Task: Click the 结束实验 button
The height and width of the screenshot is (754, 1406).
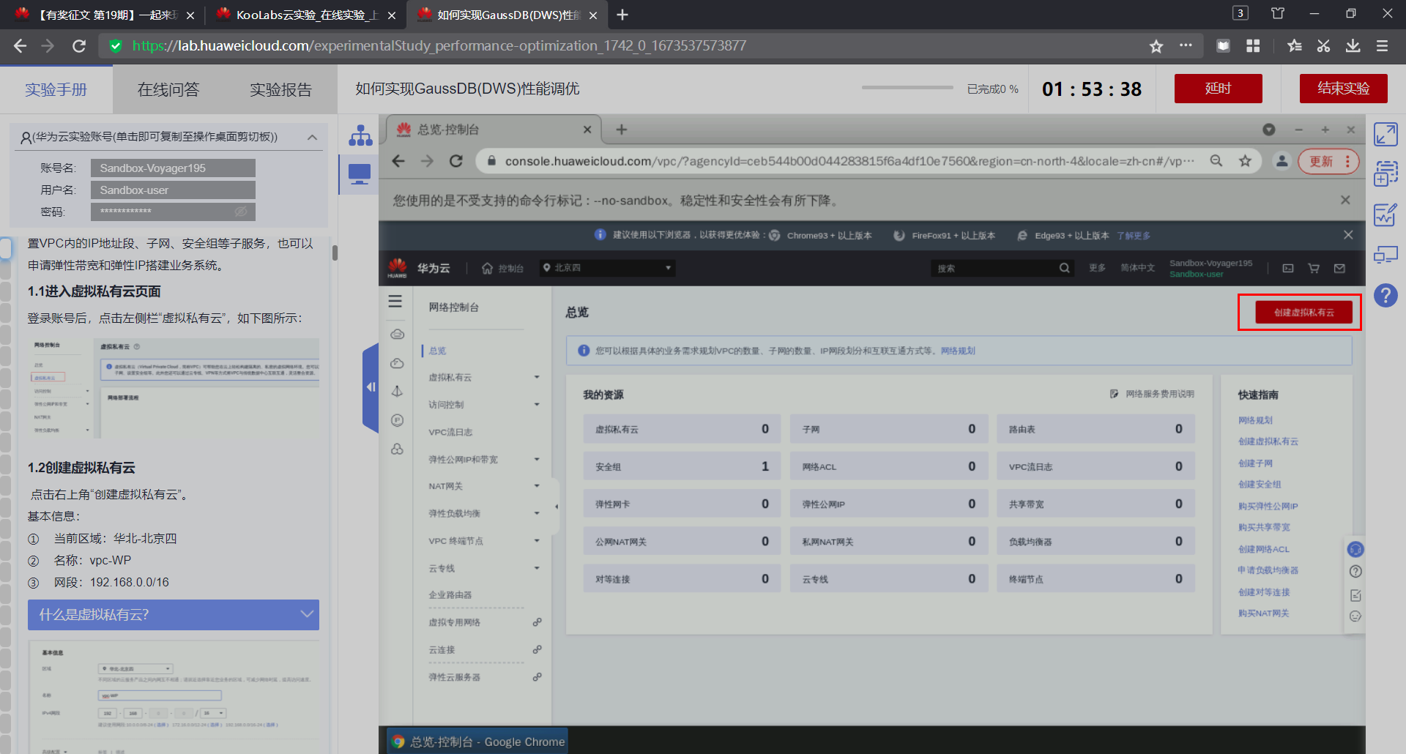Action: click(1343, 89)
